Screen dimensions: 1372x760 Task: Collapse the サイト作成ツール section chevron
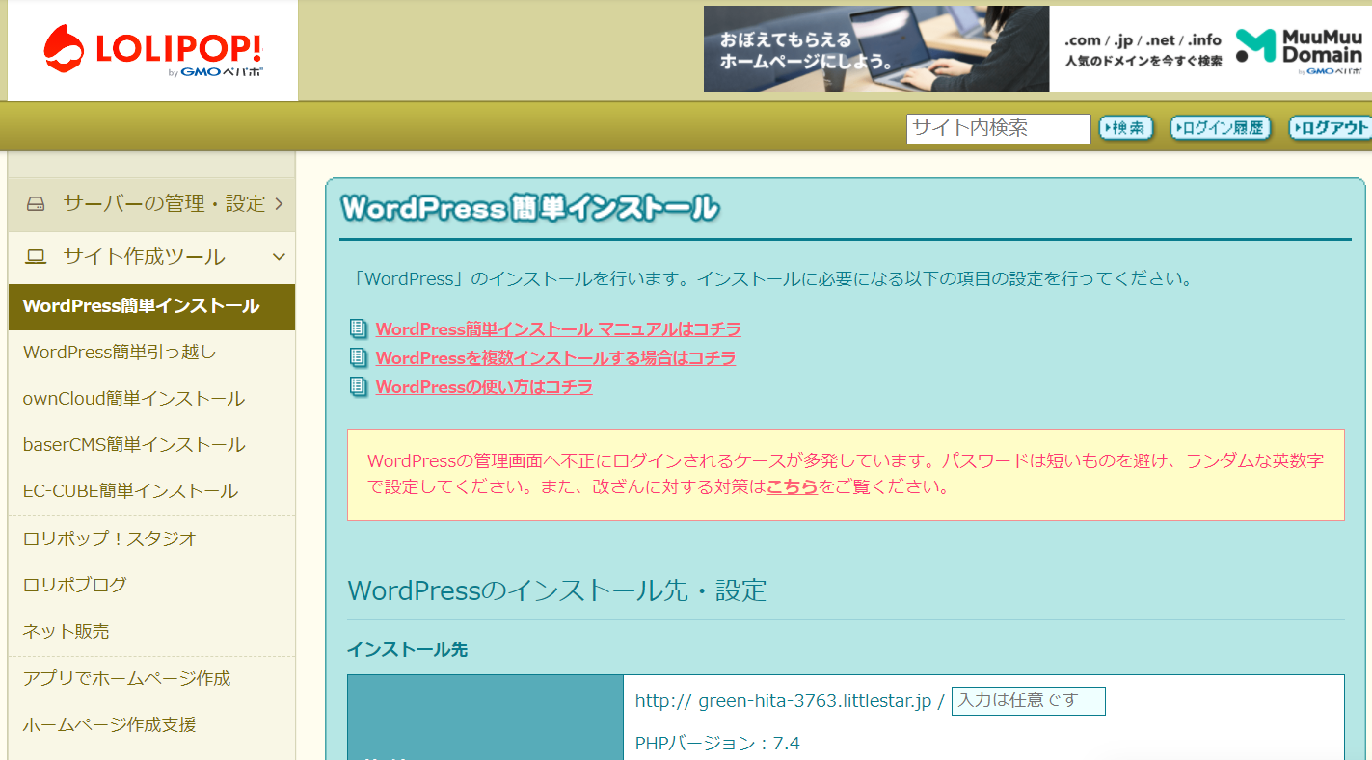tap(279, 256)
